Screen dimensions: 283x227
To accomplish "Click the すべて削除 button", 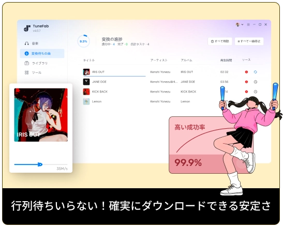I will tap(220, 41).
